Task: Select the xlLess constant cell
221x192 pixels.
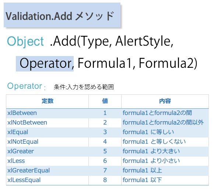Action: 16,161
